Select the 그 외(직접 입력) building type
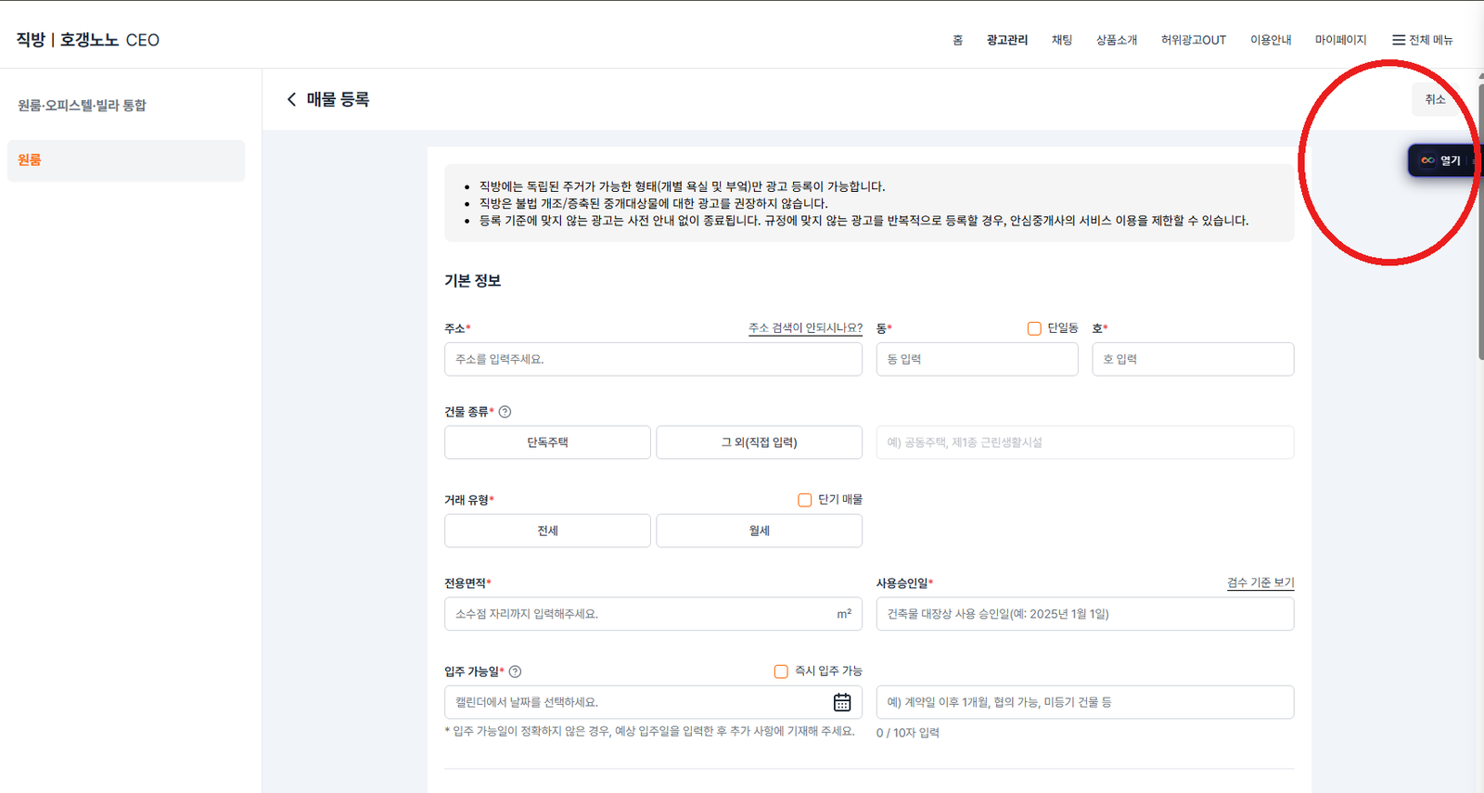1484x793 pixels. click(x=759, y=442)
